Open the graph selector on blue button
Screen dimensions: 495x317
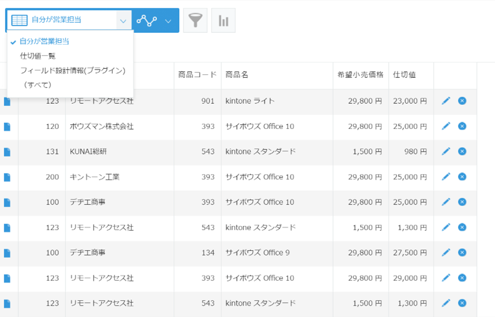point(155,21)
